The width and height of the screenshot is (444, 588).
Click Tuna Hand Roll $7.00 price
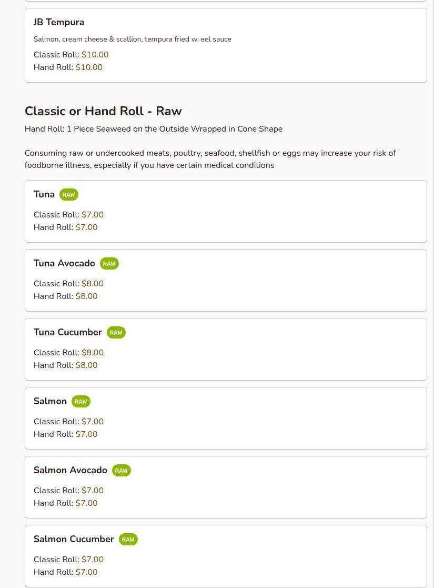pos(86,227)
